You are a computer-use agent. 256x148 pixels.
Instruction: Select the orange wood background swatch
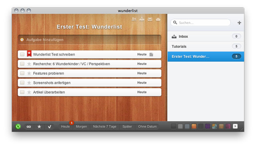coord(194,126)
